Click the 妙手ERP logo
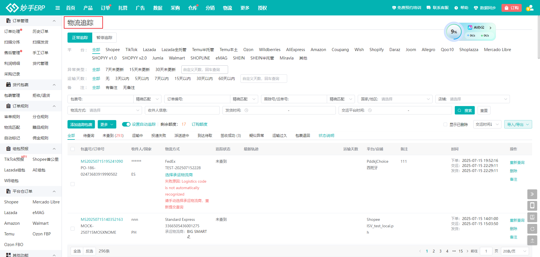Viewport: 540px width, 257px height. [x=26, y=8]
